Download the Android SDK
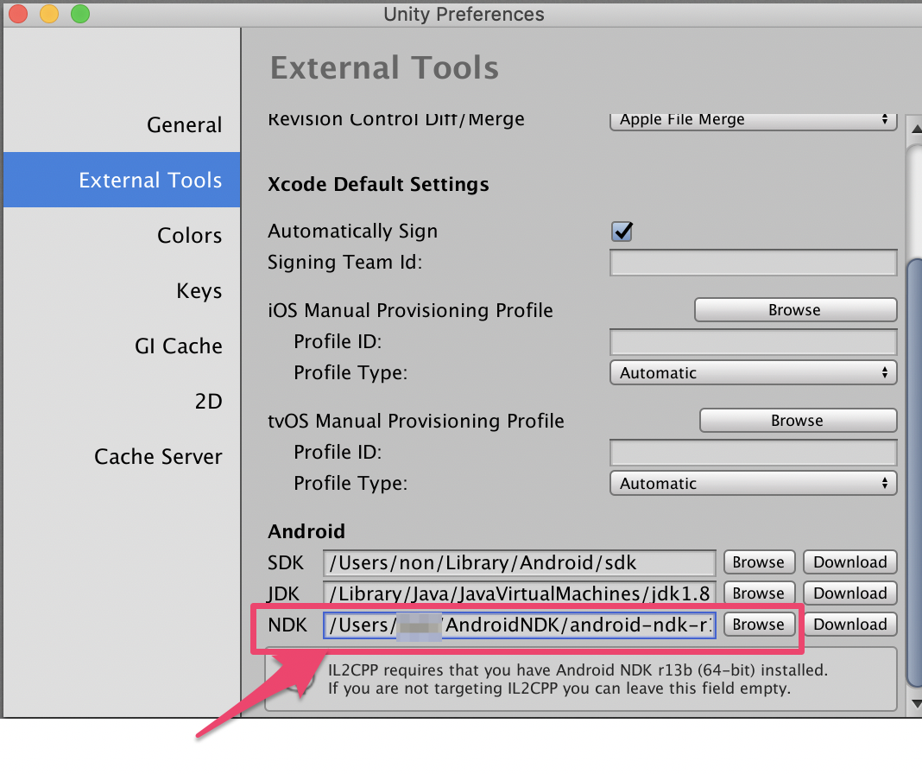Screen dimensions: 922x774 850,562
